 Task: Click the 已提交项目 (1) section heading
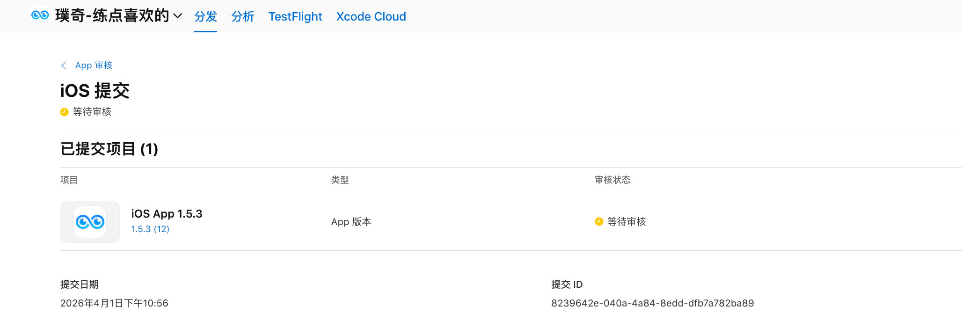109,149
